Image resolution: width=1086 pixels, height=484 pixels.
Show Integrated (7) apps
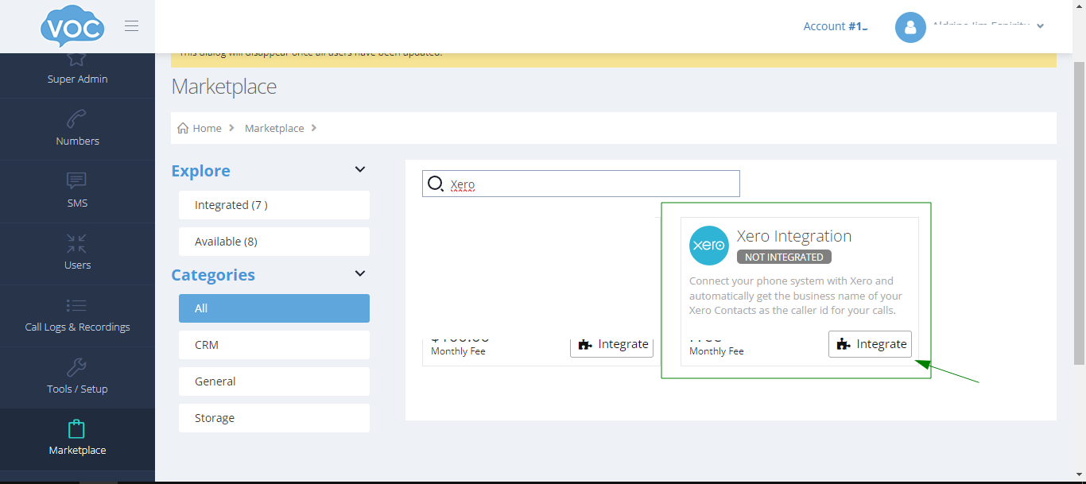point(274,205)
